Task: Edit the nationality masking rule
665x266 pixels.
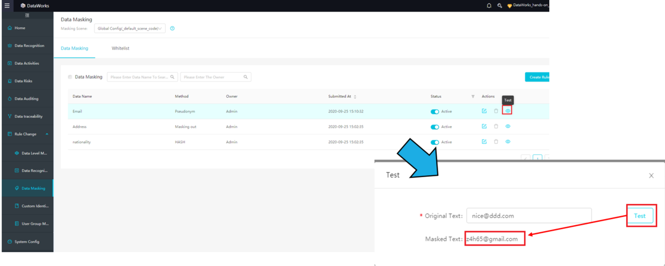Action: coord(484,142)
